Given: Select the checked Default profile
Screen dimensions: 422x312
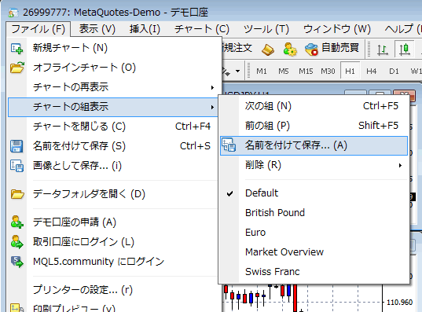Looking at the screenshot, I should pos(314,193).
